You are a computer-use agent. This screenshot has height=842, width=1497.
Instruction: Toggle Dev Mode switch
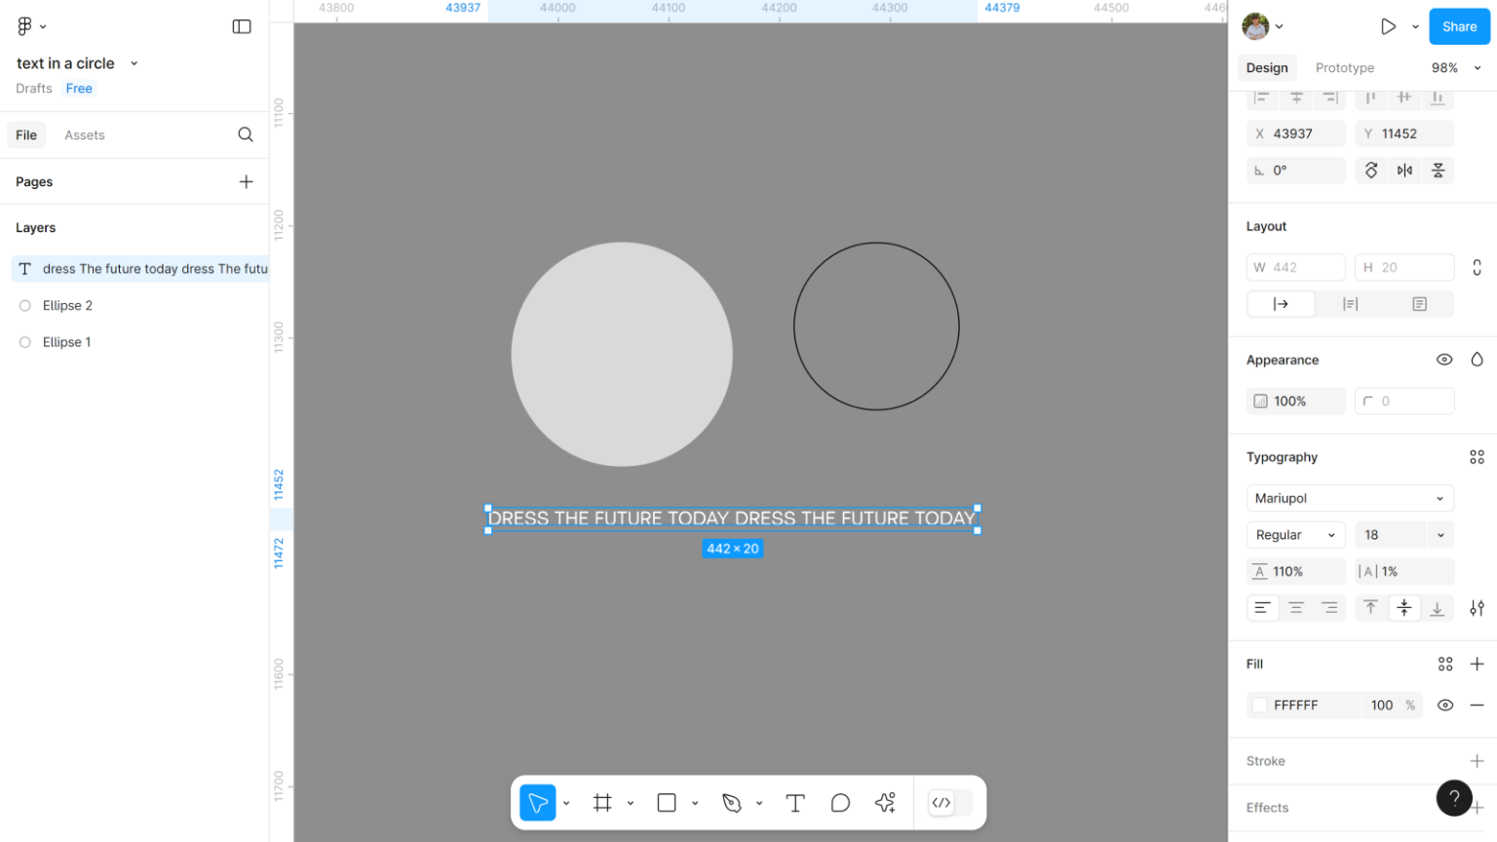[950, 803]
